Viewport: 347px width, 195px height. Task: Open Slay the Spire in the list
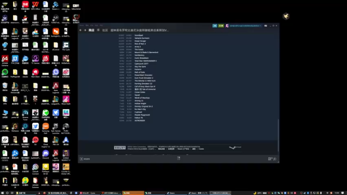(x=140, y=67)
